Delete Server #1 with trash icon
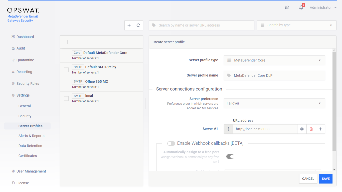Viewport: 342px width, 192px height. coord(311,129)
